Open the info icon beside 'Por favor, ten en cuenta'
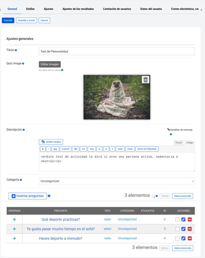 pos(62,70)
